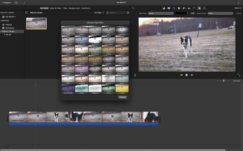The width and height of the screenshot is (243, 151).
Task: Adjust the clip filter intensity slider
Action: coord(182,14)
